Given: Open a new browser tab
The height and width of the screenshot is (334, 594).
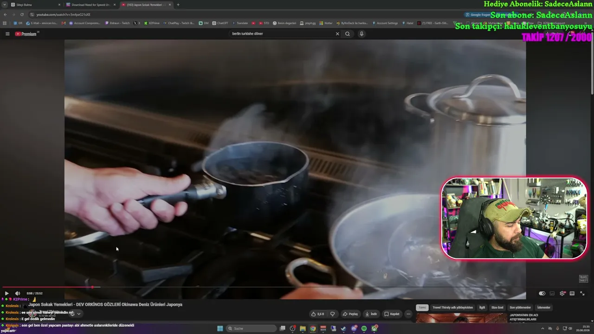Looking at the screenshot, I should tap(178, 5).
